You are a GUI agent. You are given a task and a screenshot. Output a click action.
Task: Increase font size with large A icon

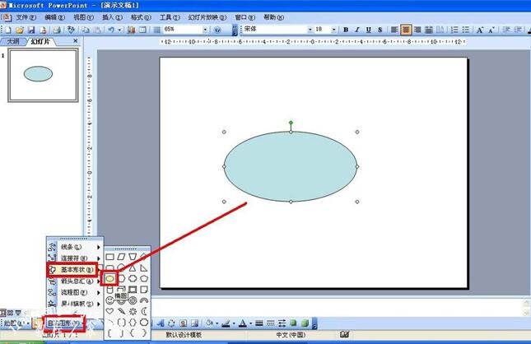[480, 30]
